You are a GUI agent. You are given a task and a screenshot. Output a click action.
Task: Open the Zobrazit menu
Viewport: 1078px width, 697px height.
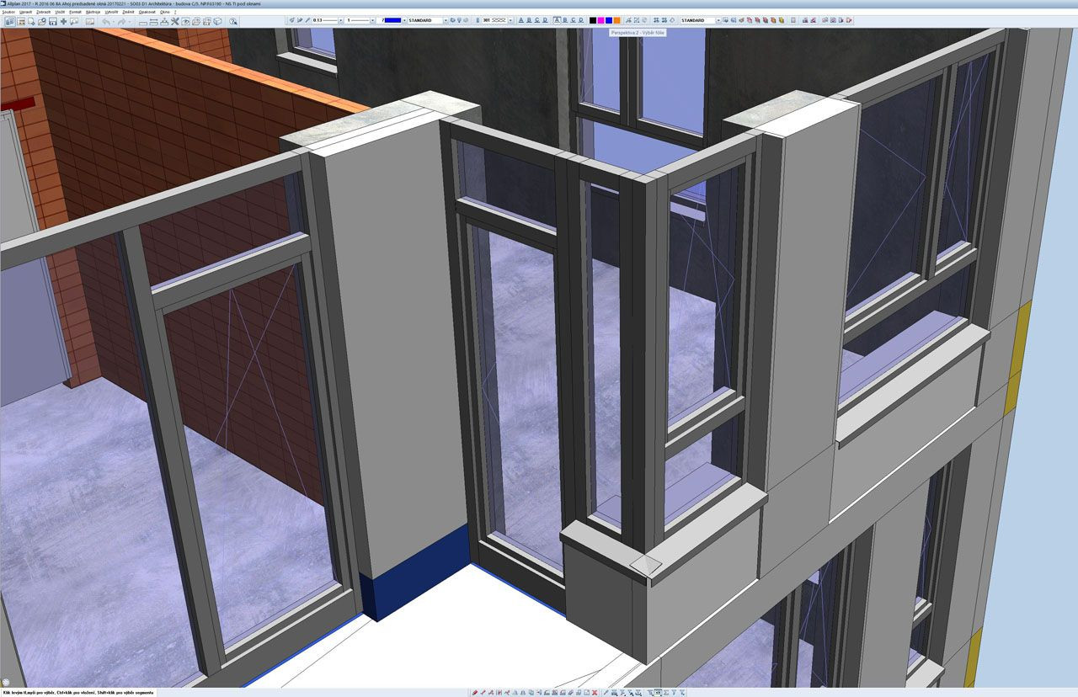45,12
